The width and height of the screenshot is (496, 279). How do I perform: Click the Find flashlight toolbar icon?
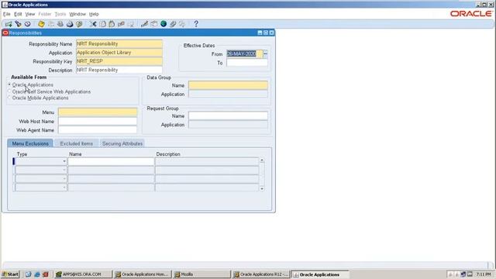[18, 24]
